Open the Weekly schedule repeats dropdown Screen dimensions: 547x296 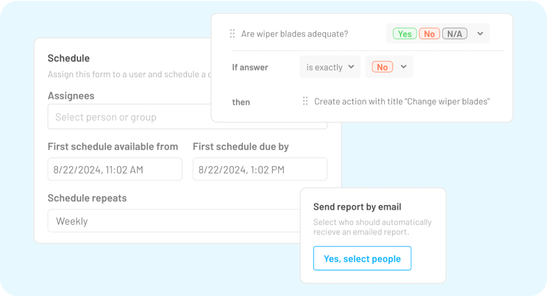pyautogui.click(x=173, y=221)
